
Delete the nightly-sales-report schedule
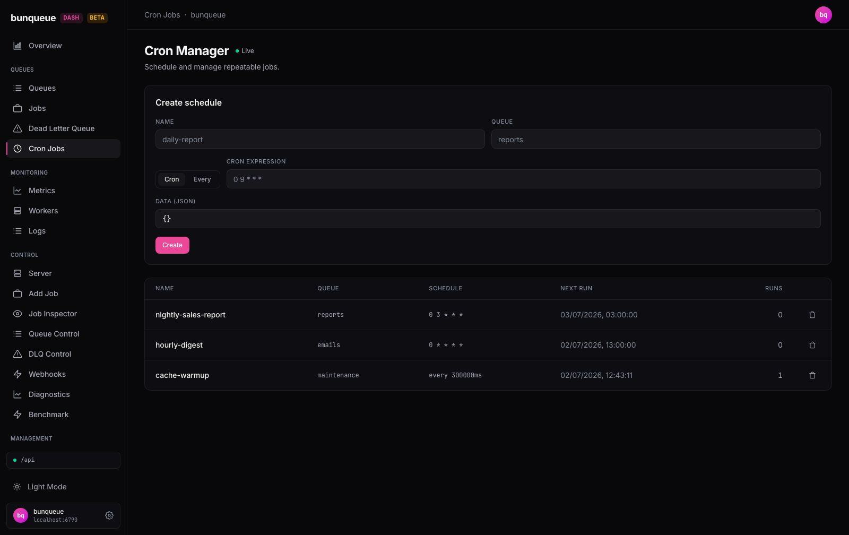click(812, 315)
